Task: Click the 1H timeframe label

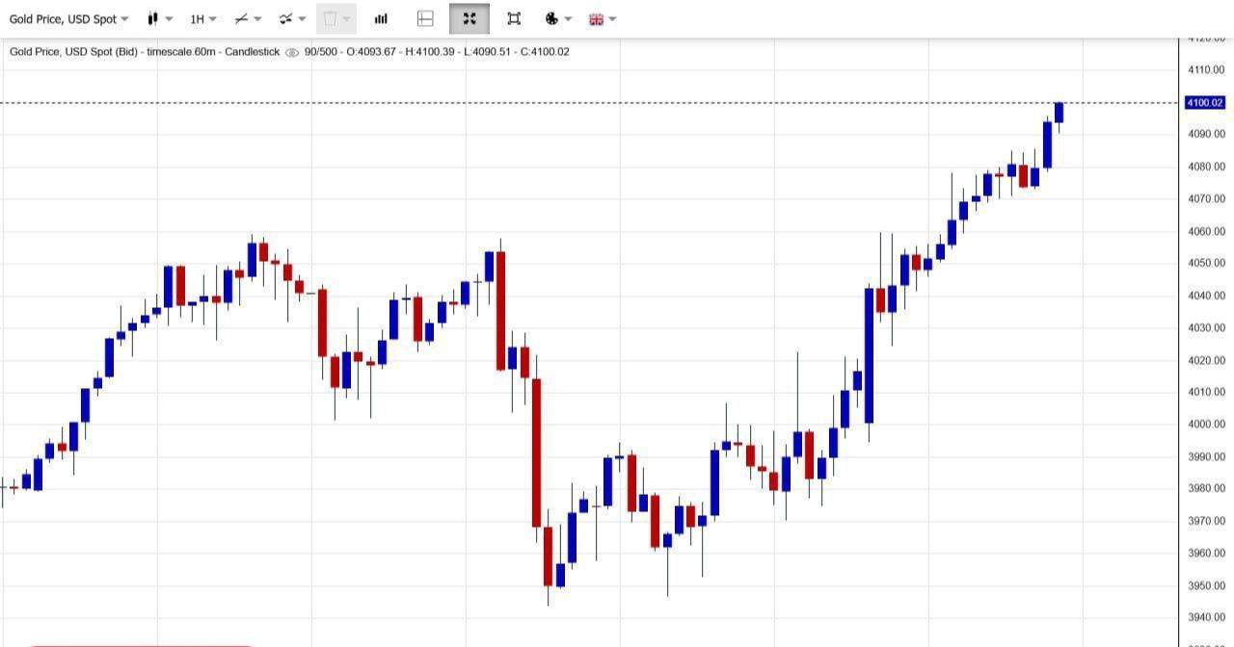Action: 197,19
